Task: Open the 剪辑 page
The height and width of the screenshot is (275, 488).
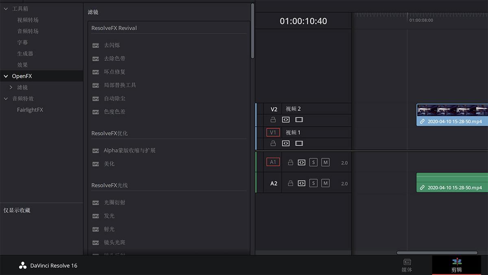Action: [457, 265]
